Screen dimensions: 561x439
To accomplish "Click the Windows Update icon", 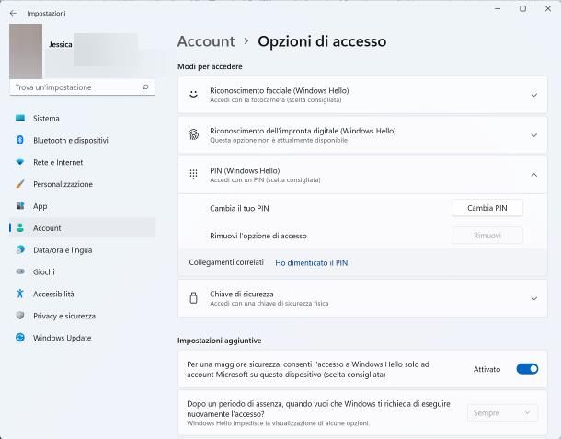I will click(x=20, y=338).
